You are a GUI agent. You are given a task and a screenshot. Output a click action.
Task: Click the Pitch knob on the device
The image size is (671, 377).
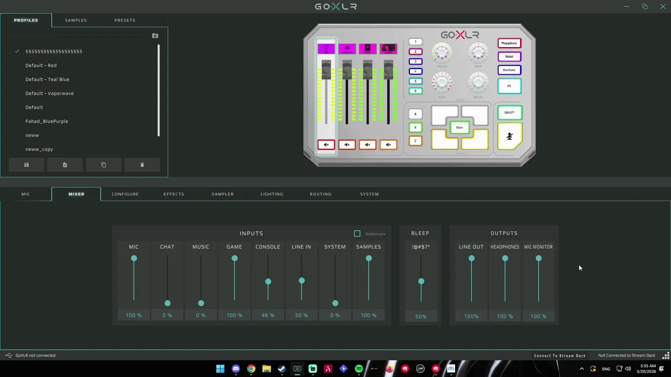(478, 53)
